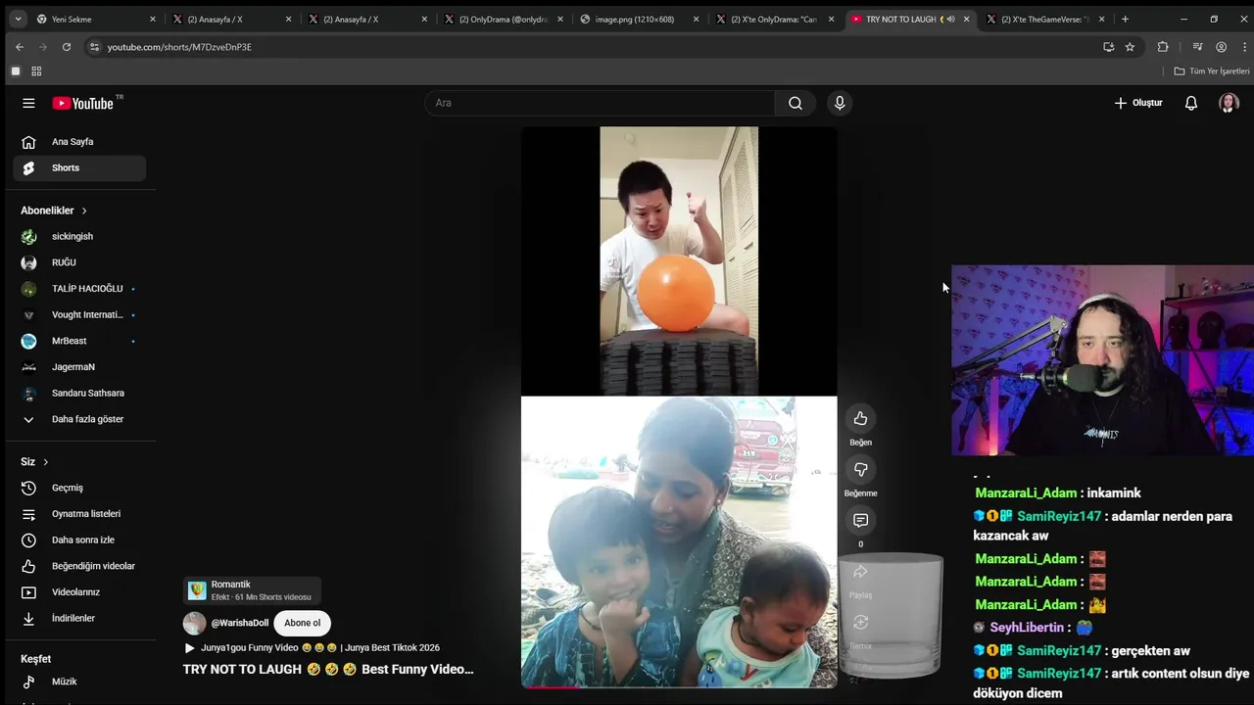
Task: Pause the Shorts video player
Action: coord(679,407)
